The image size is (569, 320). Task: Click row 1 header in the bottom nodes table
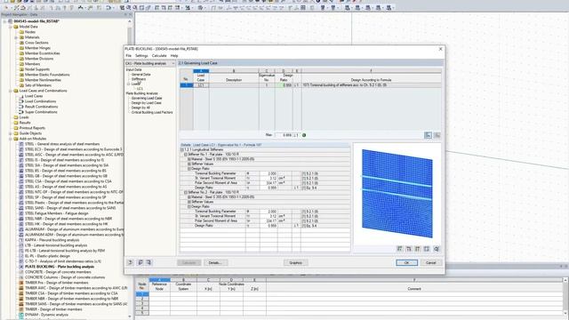coord(142,294)
